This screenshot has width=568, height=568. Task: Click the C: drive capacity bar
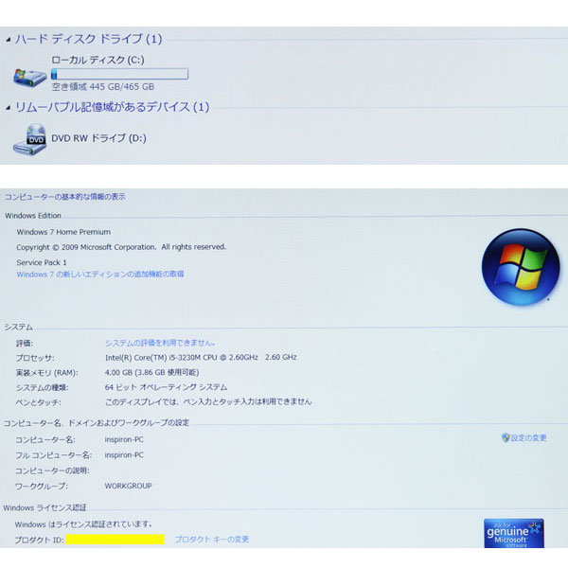(119, 74)
